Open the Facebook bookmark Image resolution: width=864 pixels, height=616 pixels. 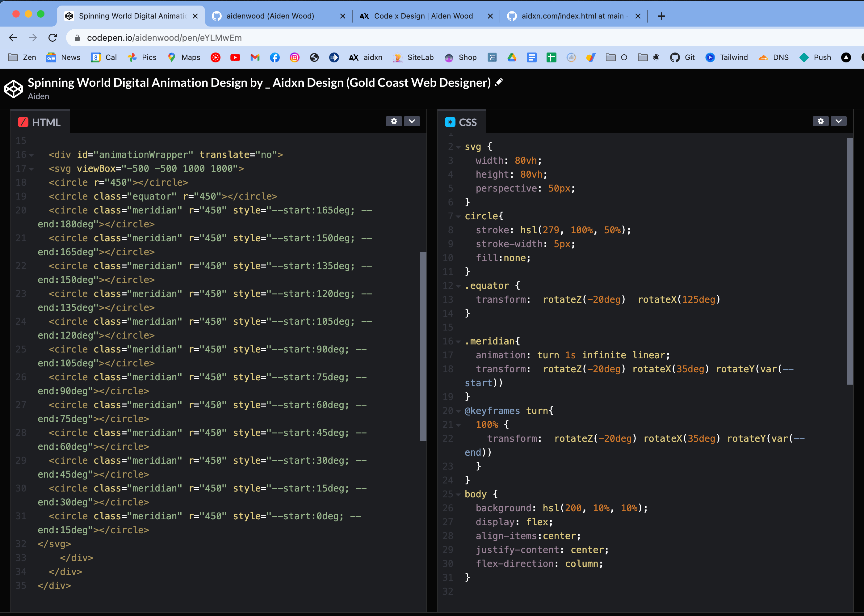click(275, 57)
